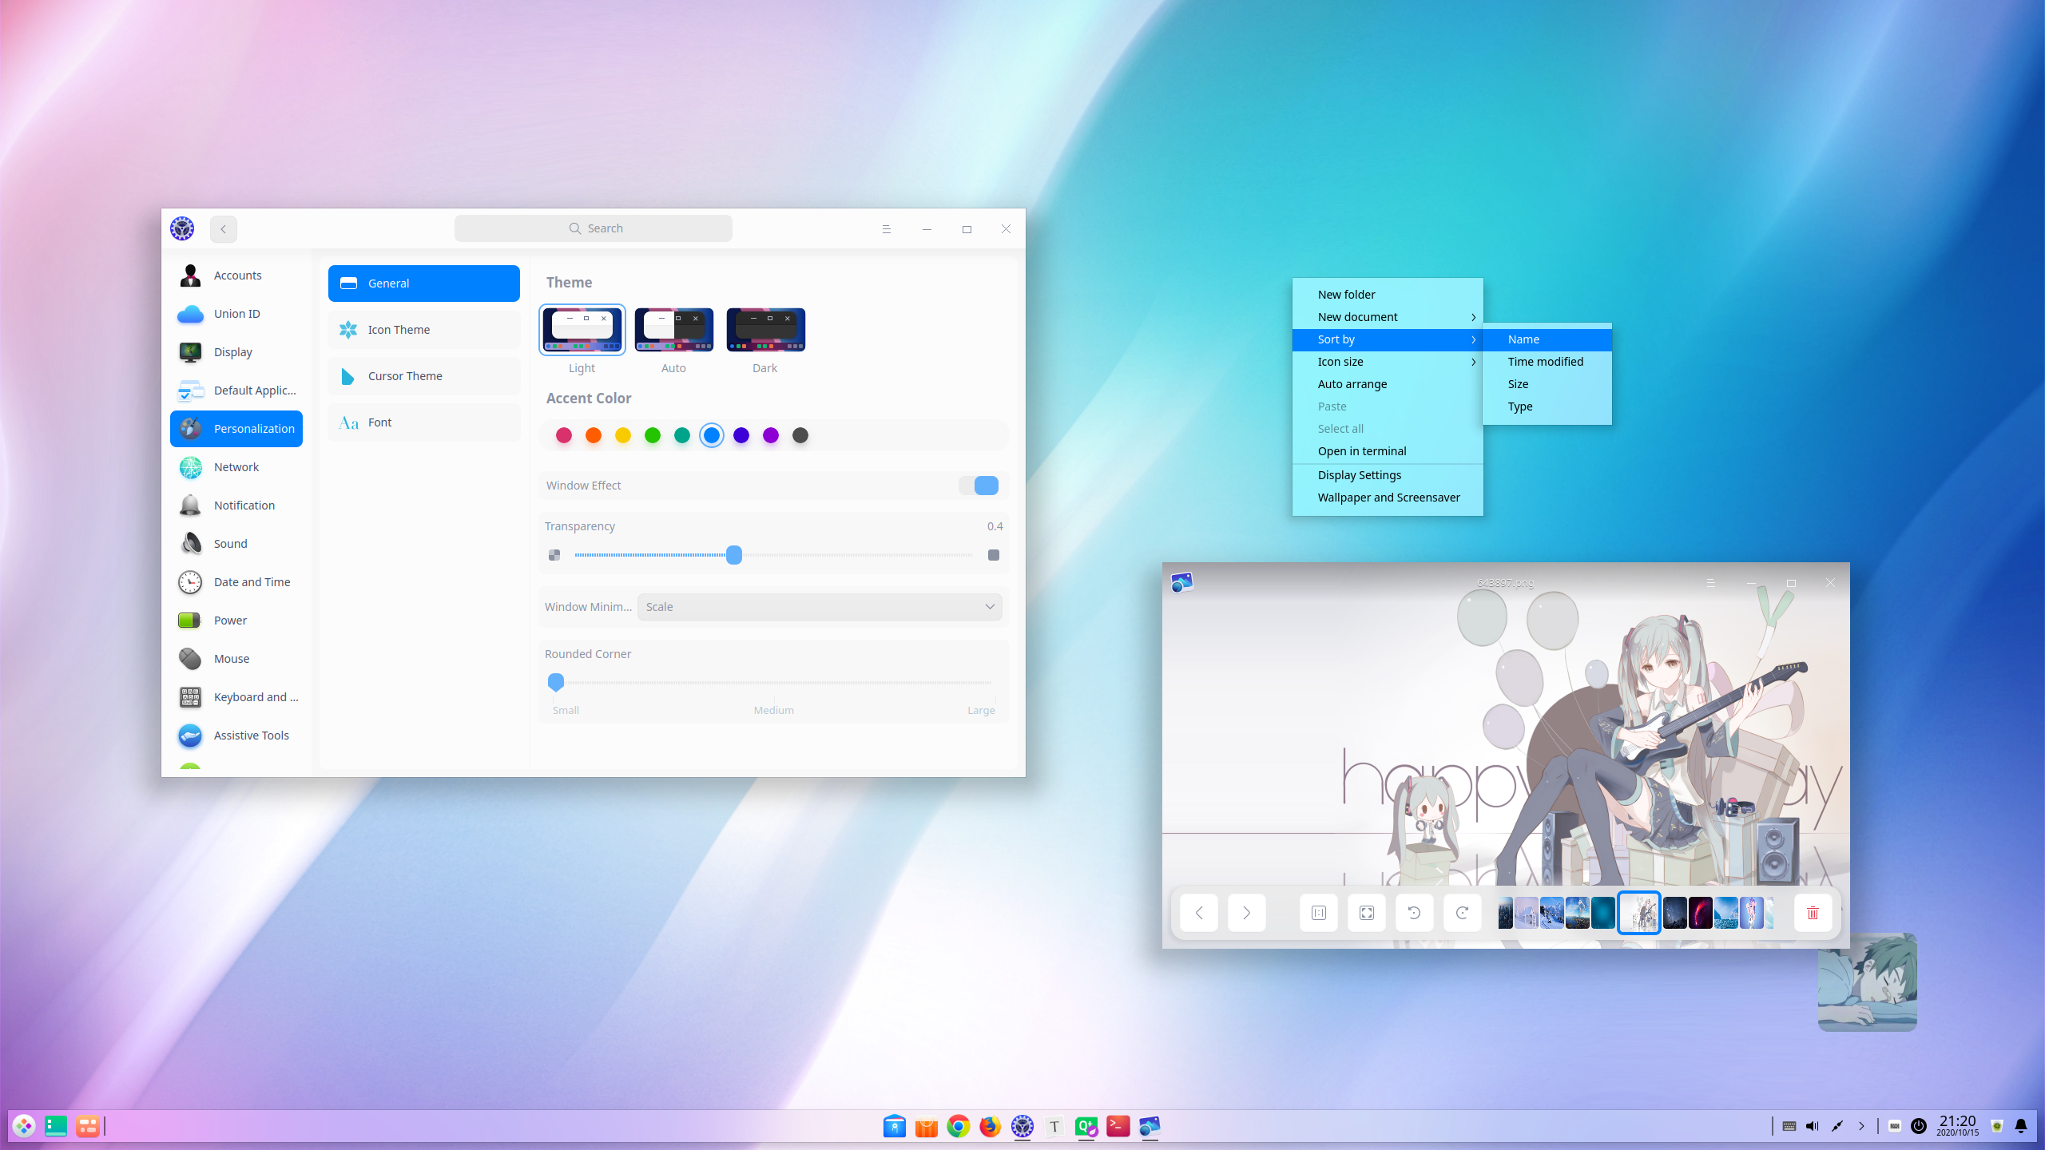Select Wallpaper and Screensaver from the context menu

click(1388, 497)
